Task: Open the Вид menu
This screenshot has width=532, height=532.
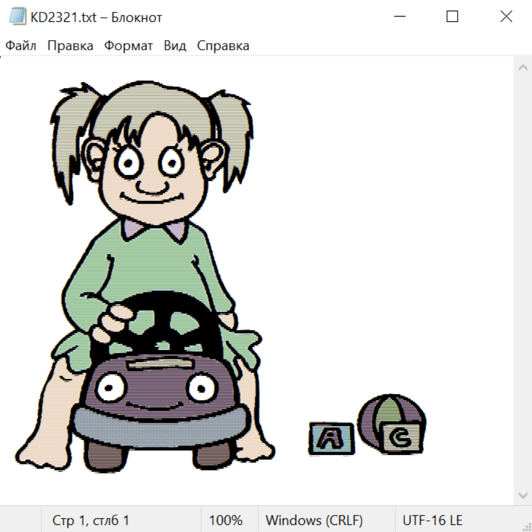Action: 175,46
